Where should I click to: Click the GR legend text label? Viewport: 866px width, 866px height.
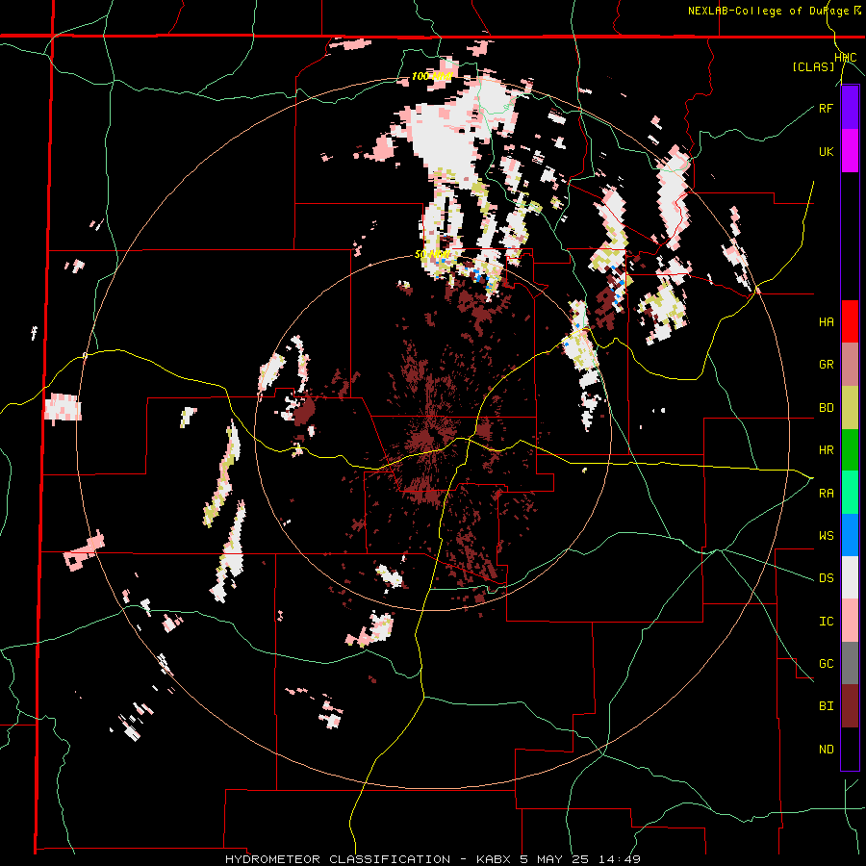click(x=826, y=365)
